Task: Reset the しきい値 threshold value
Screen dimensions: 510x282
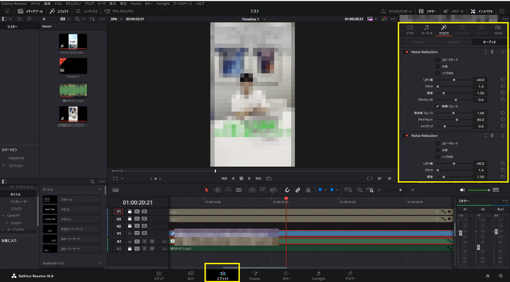Action: click(x=503, y=80)
